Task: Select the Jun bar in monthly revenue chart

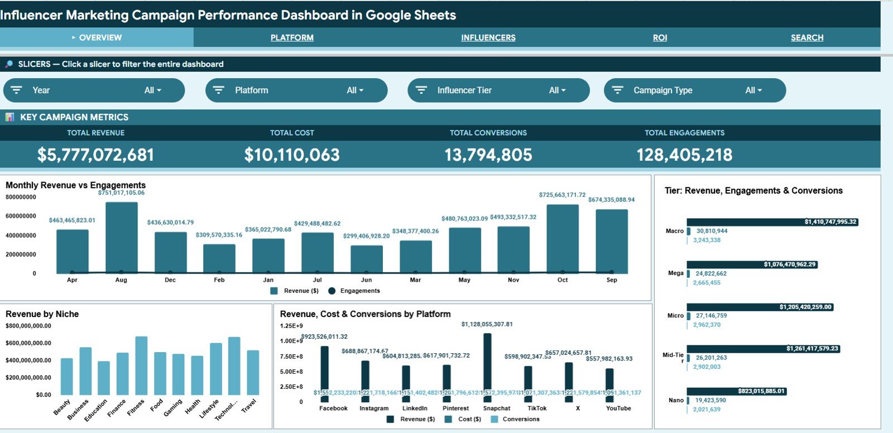Action: (367, 259)
